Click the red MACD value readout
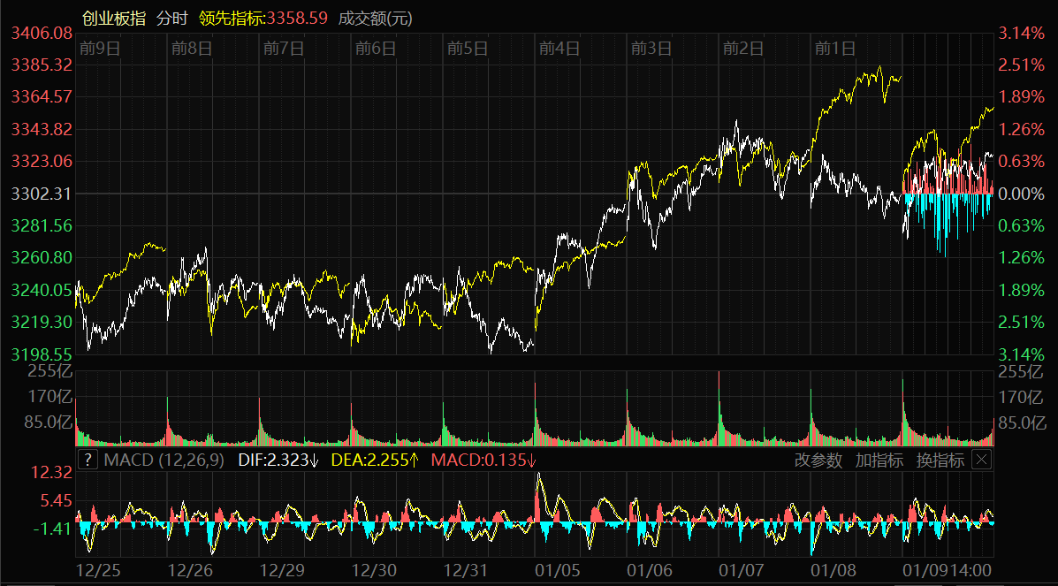 coord(483,460)
